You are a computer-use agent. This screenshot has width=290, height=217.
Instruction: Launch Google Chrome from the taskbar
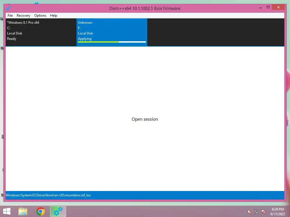40,211
